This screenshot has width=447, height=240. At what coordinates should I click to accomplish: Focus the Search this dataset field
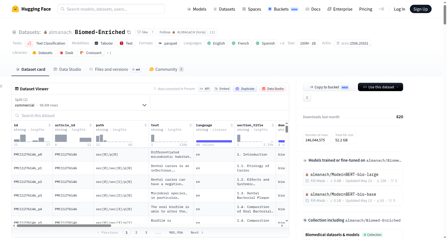(150, 115)
